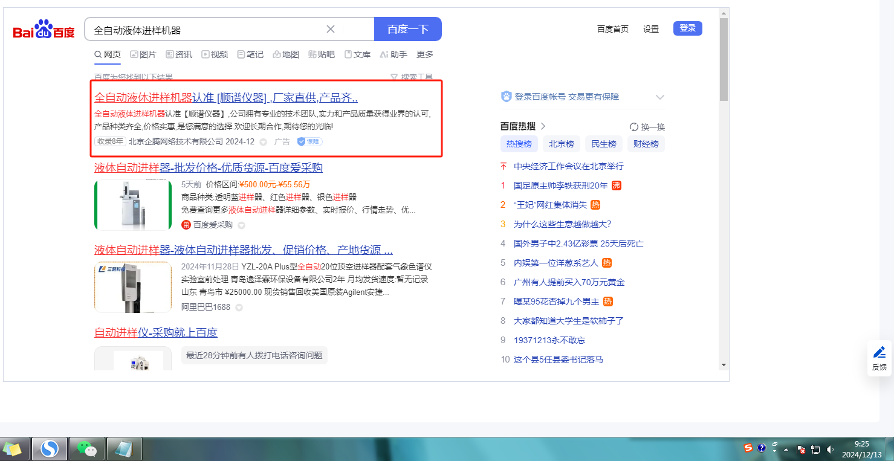Open the 顺谱仪器 ad result title

226,98
